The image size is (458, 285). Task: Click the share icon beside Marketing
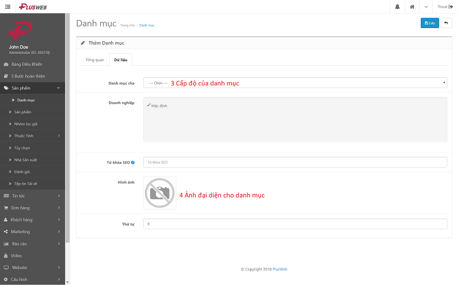coord(6,232)
